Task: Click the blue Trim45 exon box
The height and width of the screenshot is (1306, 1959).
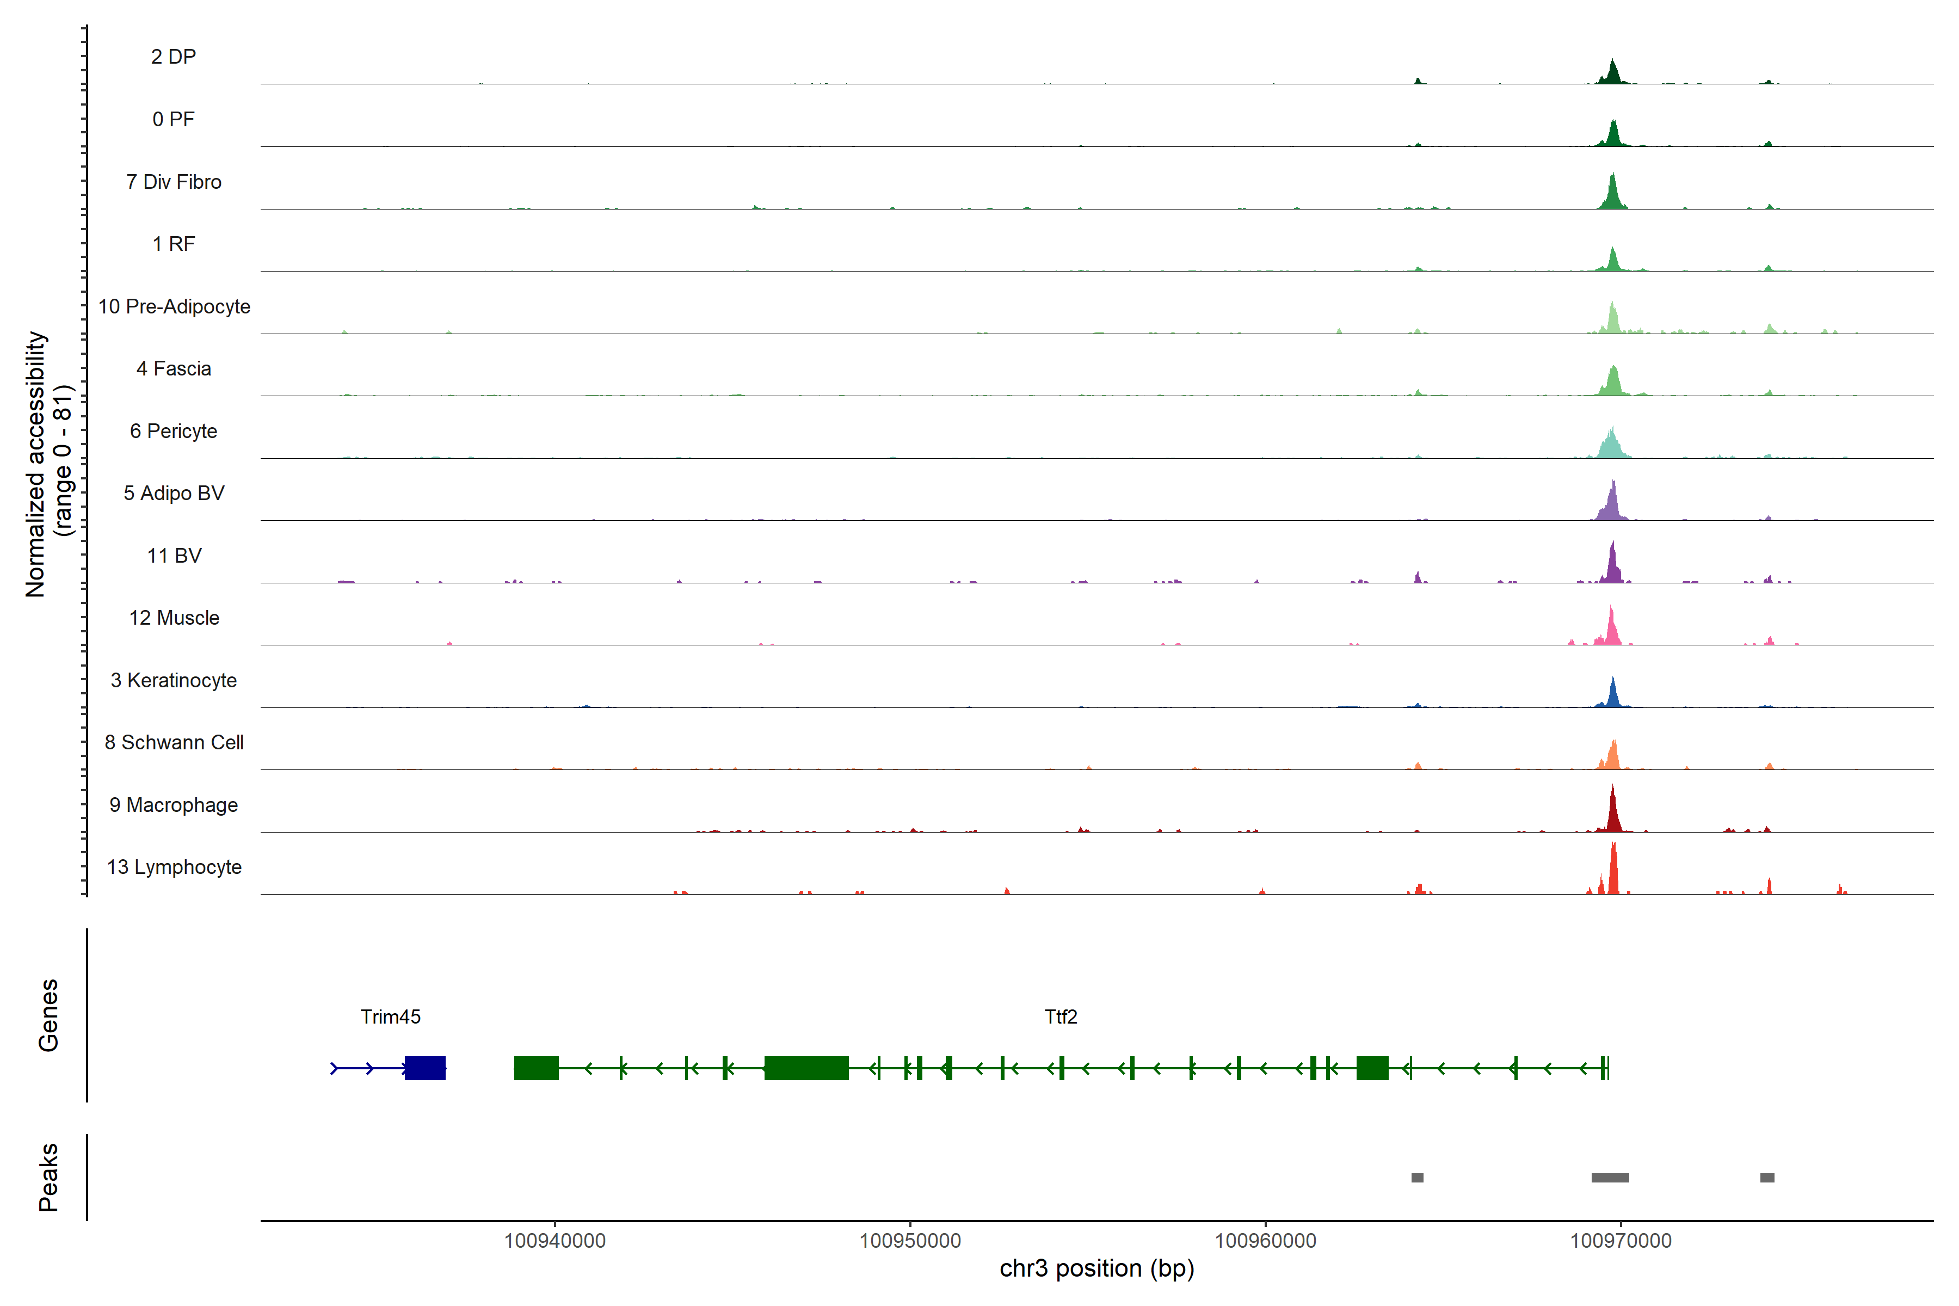Action: click(x=425, y=1068)
